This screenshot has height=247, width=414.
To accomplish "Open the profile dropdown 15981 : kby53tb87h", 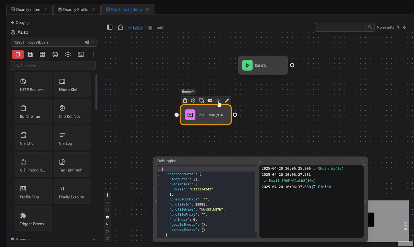I will [x=54, y=42].
